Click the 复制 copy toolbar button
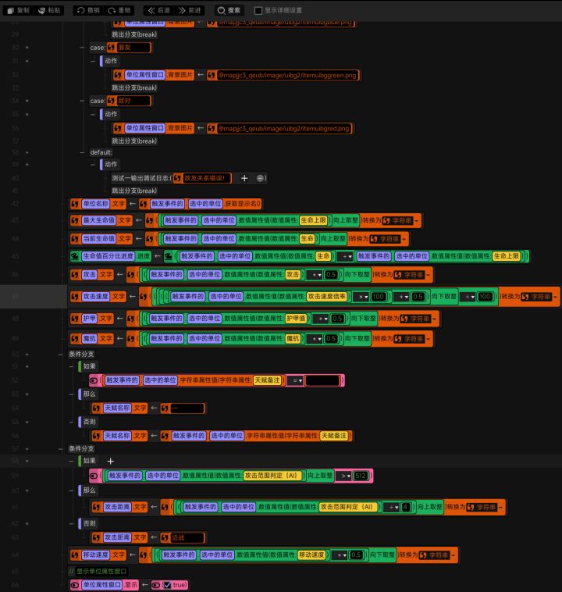This screenshot has height=592, width=562. point(18,10)
